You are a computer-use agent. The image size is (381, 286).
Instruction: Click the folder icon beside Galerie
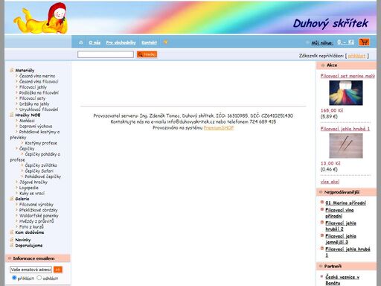(11, 199)
